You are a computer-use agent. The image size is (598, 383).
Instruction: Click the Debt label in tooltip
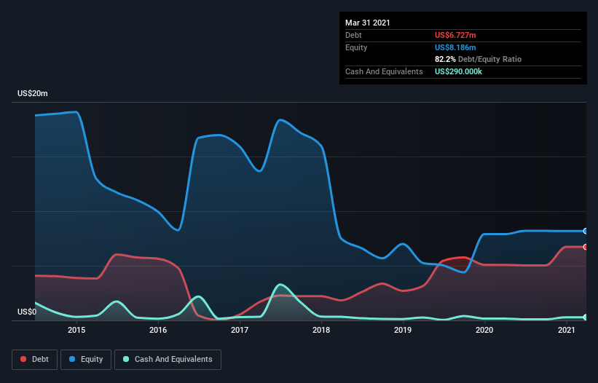(x=353, y=35)
